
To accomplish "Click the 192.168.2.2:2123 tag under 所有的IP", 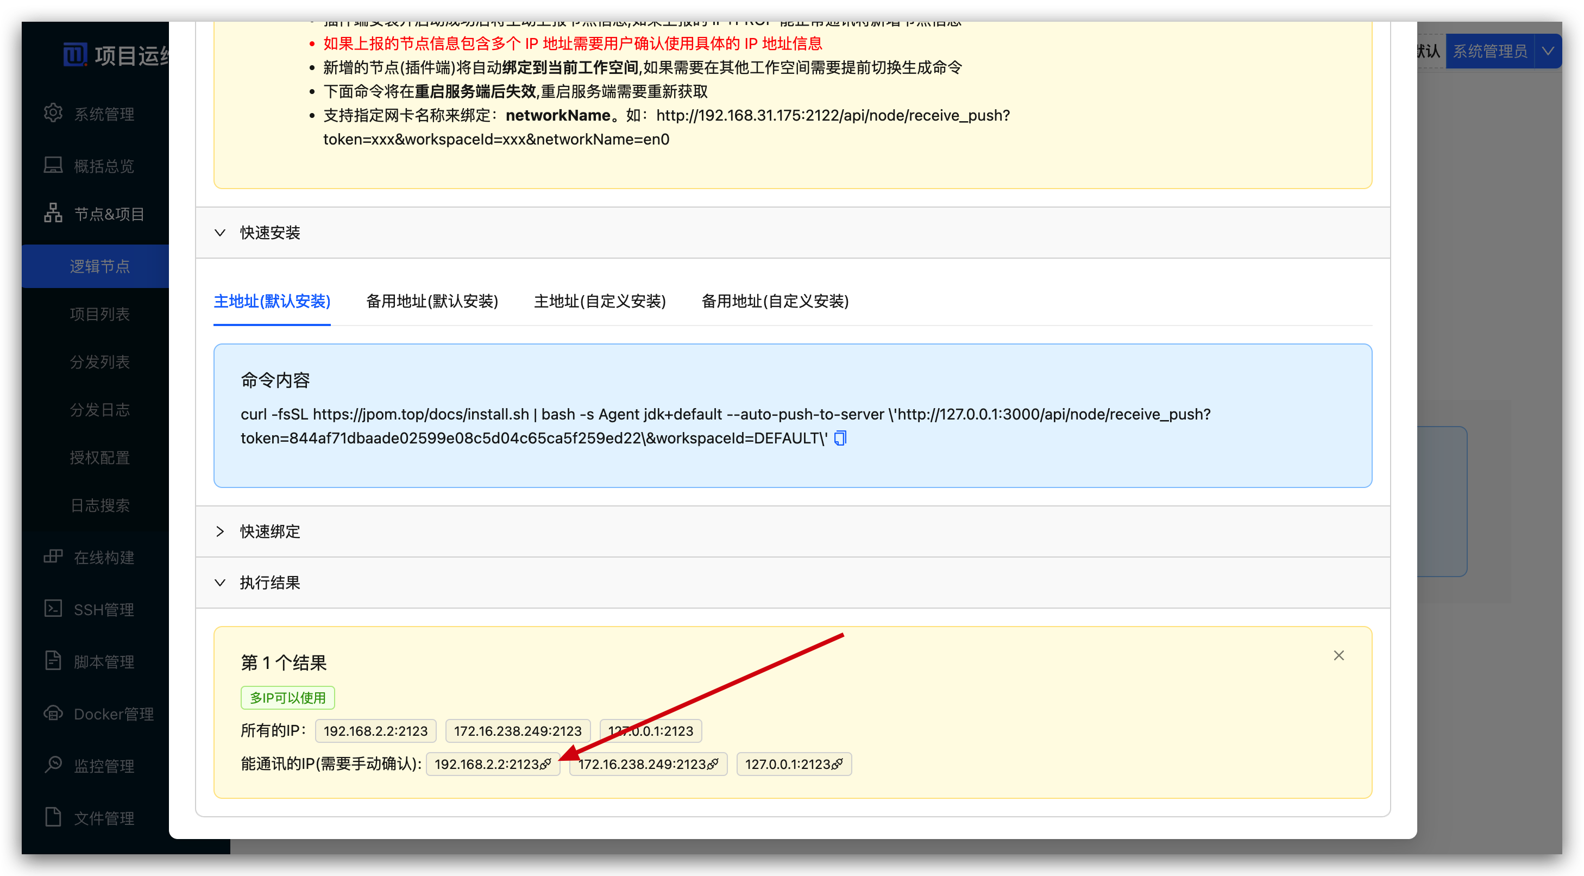I will 376,731.
